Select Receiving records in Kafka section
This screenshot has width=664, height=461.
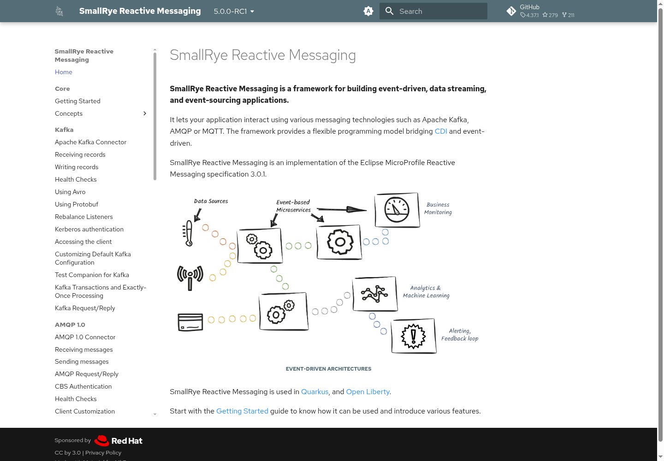[80, 154]
